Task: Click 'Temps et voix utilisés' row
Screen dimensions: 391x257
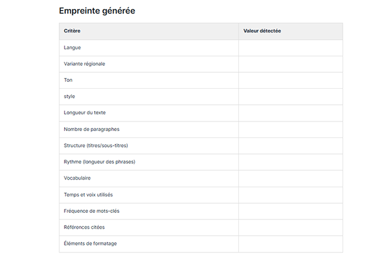Action: click(x=201, y=194)
